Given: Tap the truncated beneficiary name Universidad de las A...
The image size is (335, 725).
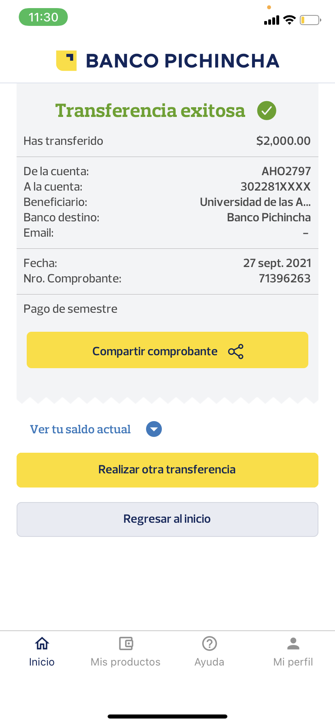Looking at the screenshot, I should point(255,202).
